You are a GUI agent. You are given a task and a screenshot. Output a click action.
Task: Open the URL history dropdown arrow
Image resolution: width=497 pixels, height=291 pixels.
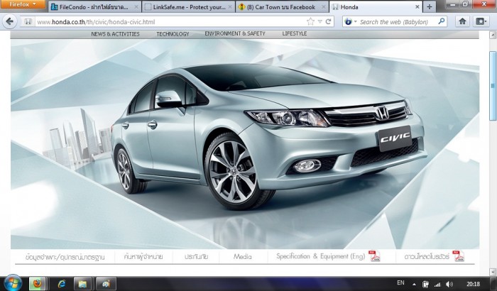point(319,21)
